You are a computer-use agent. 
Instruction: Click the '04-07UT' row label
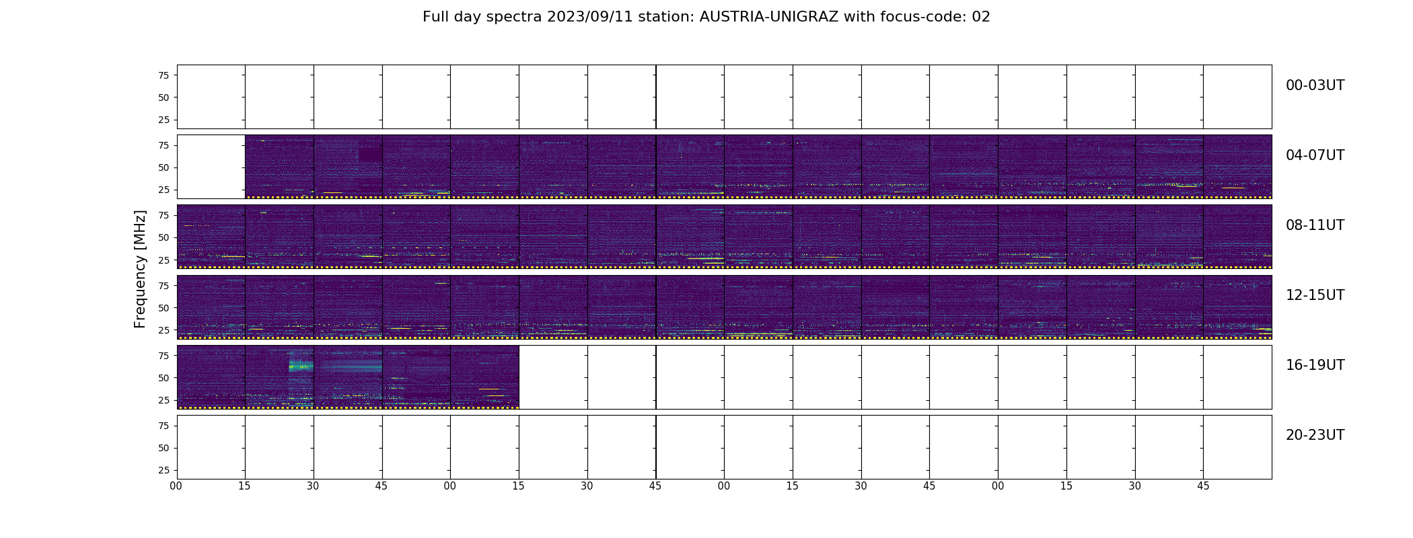click(x=1315, y=155)
